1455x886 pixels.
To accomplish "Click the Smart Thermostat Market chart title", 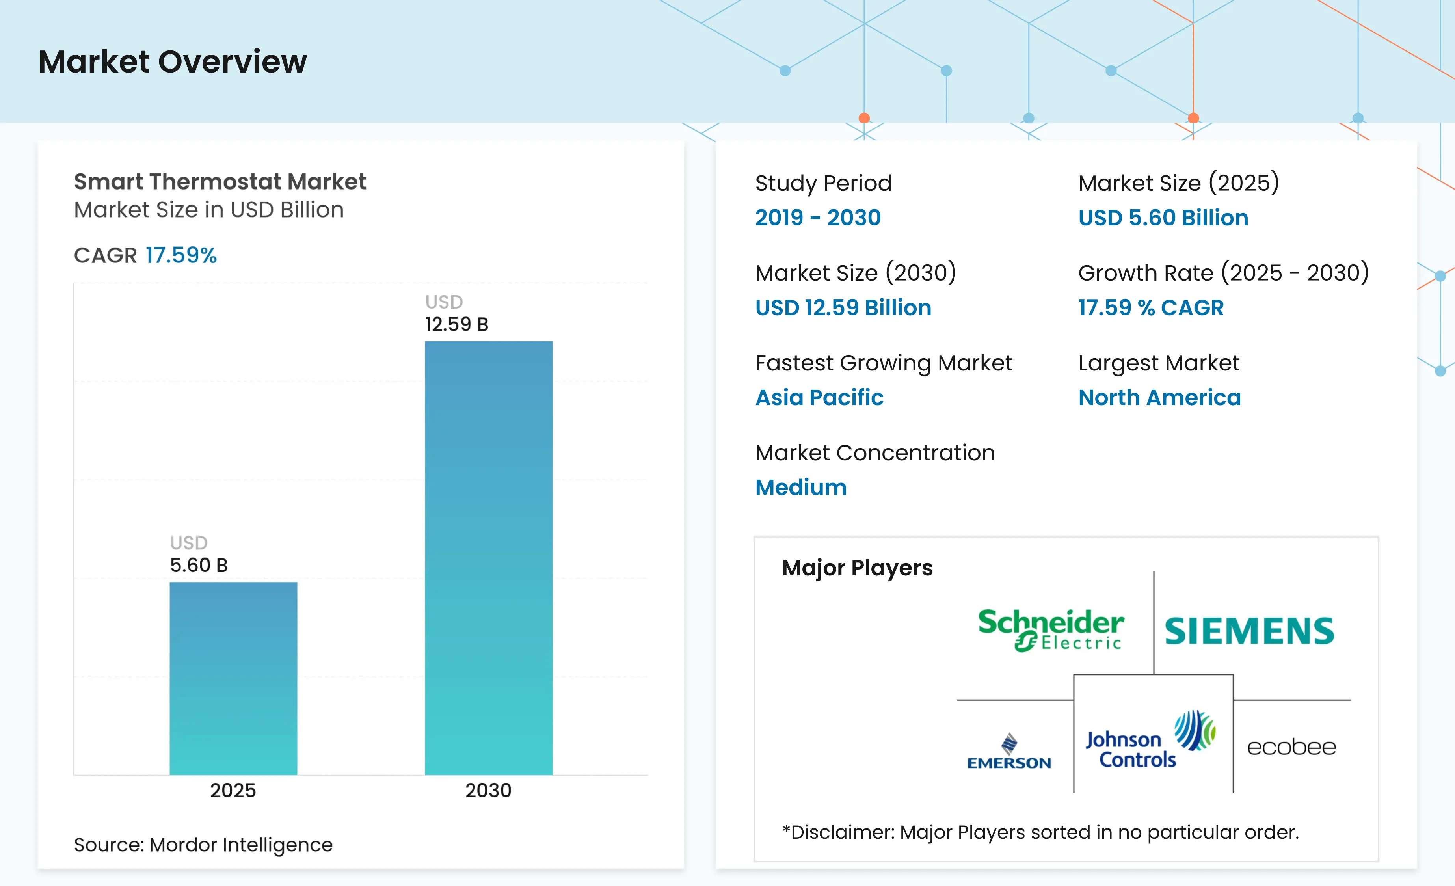I will [x=220, y=181].
